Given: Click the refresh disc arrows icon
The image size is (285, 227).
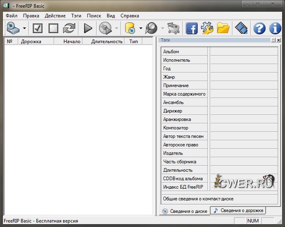Looking at the screenshot, I should tap(69, 28).
